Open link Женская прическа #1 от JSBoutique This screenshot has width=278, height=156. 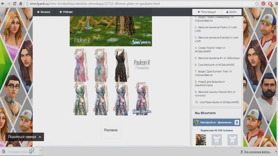(x=217, y=58)
